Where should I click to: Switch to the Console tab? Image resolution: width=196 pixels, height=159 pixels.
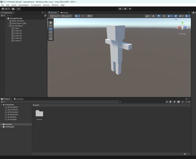pos(18,99)
